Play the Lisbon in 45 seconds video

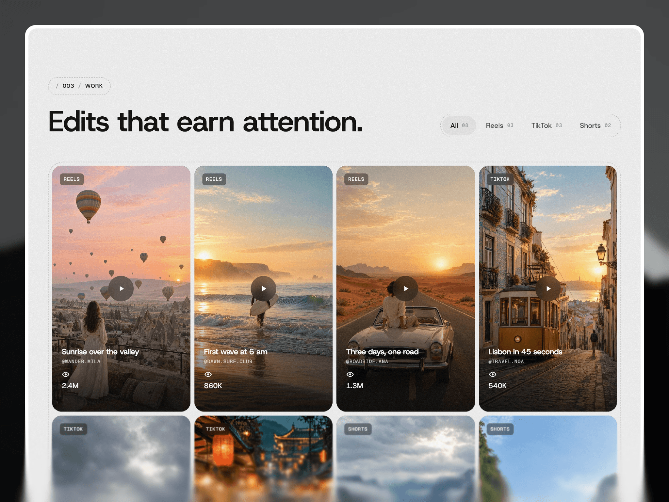[548, 289]
